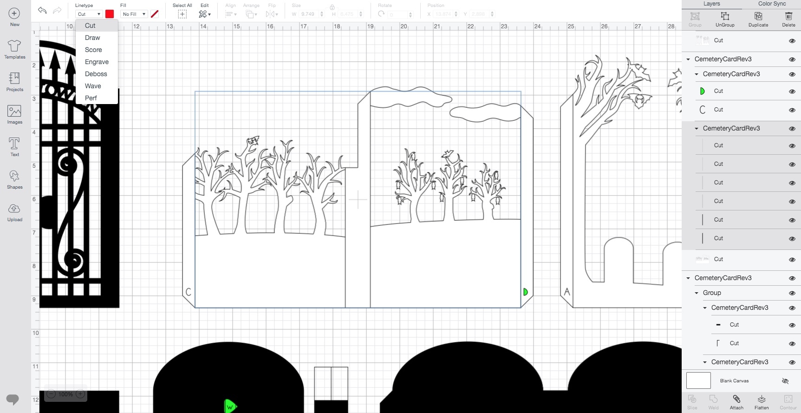
Task: Choose Cut from Linetype menu
Action: (97, 26)
